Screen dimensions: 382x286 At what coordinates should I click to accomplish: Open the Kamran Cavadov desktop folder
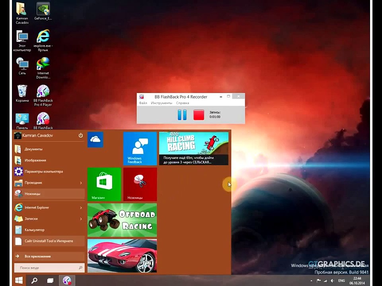(22, 14)
